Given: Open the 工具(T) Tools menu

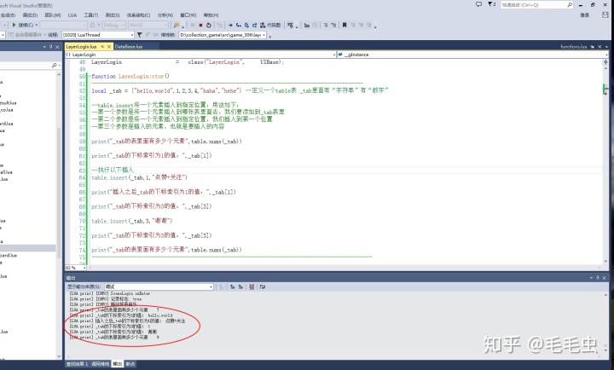Looking at the screenshot, I should click(x=91, y=14).
